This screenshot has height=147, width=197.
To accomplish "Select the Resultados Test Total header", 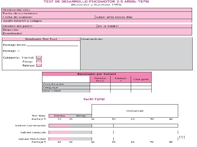I will pos(41,39).
